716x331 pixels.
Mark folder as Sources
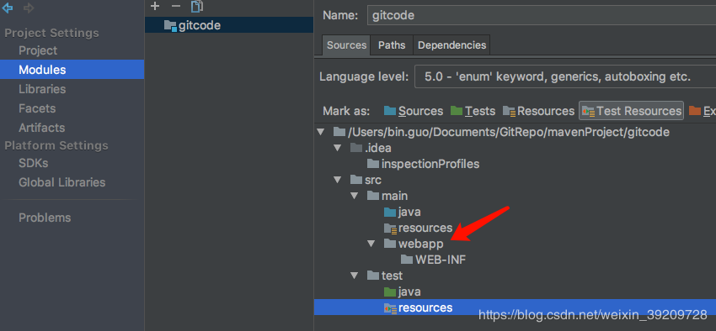(x=414, y=111)
